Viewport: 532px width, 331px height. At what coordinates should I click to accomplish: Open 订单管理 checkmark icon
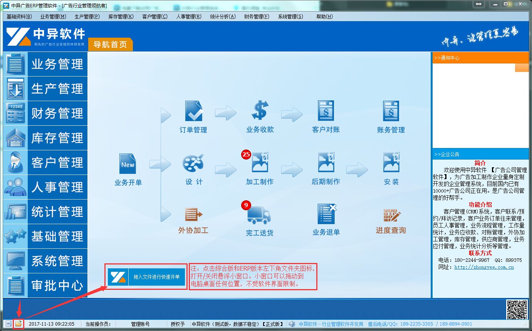tap(193, 111)
